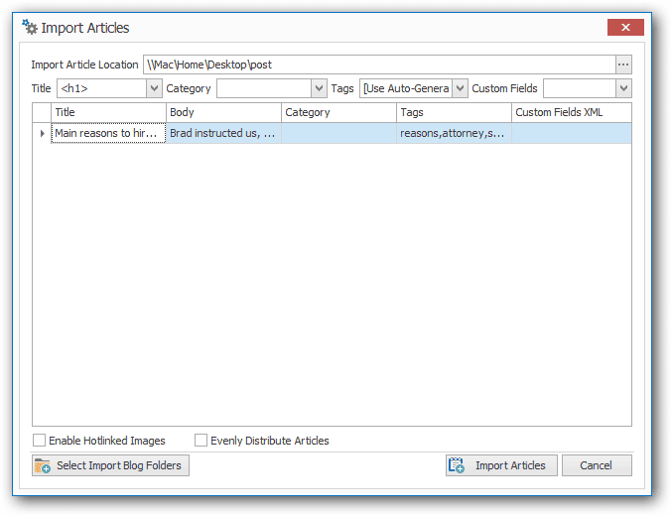The width and height of the screenshot is (672, 516).
Task: Expand the Category dropdown arrow
Action: [x=319, y=88]
